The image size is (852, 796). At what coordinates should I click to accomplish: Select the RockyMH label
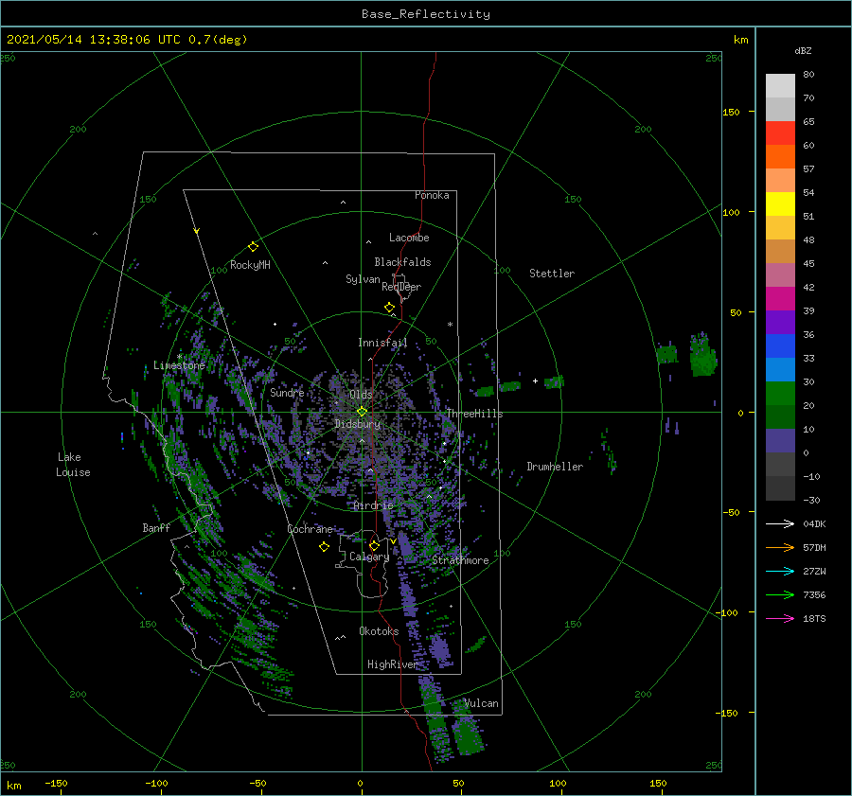(250, 265)
